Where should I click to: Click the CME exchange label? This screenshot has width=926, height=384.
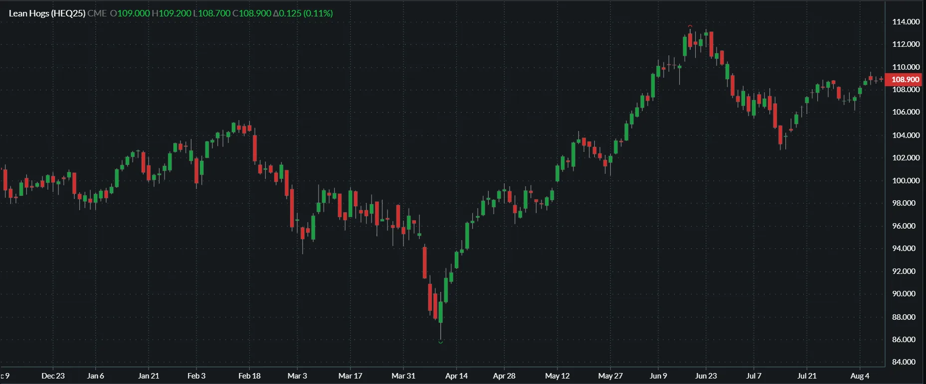pos(97,13)
